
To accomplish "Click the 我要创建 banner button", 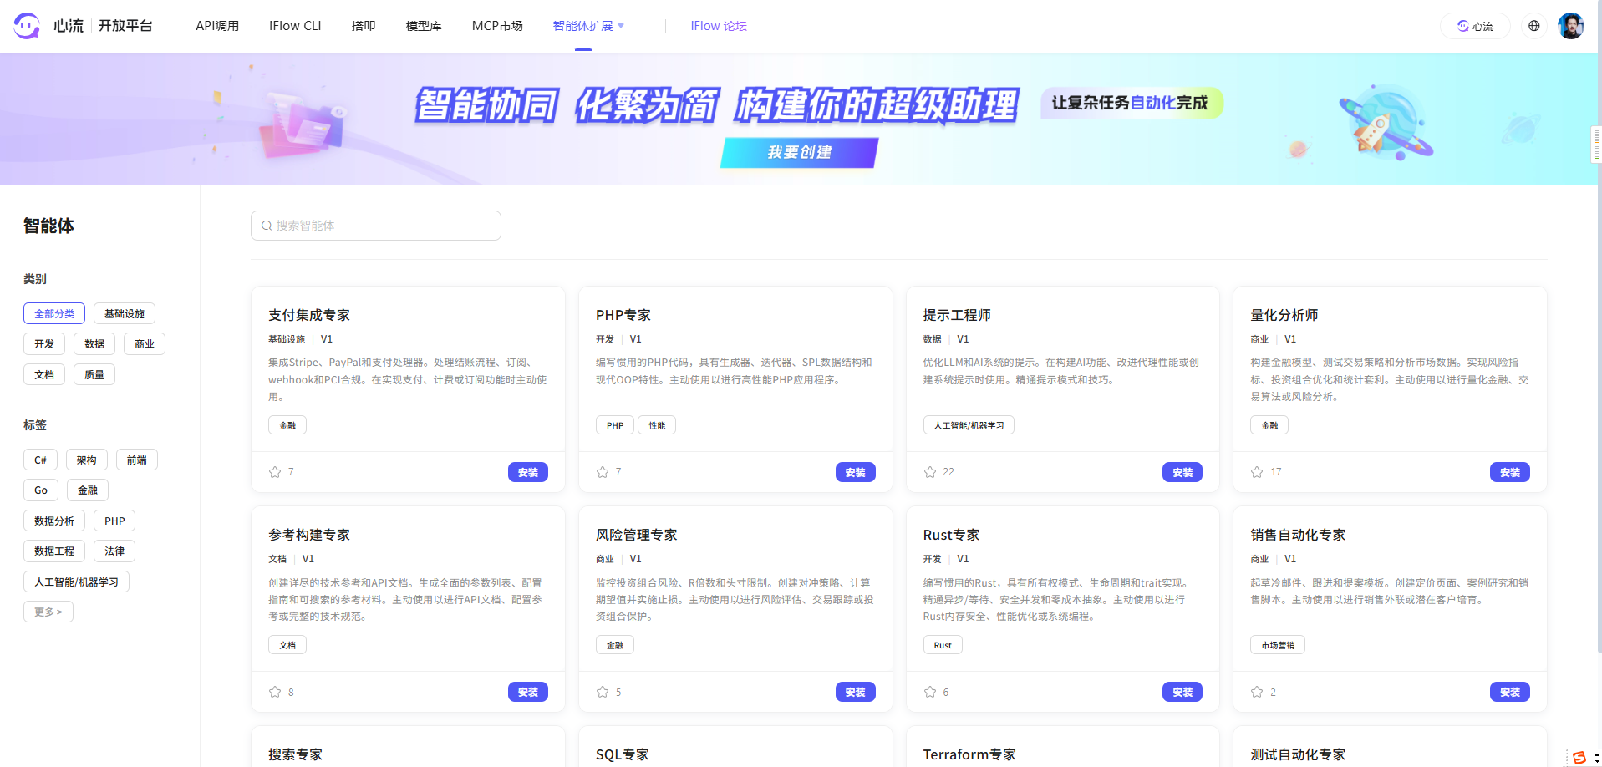I will pyautogui.click(x=799, y=152).
